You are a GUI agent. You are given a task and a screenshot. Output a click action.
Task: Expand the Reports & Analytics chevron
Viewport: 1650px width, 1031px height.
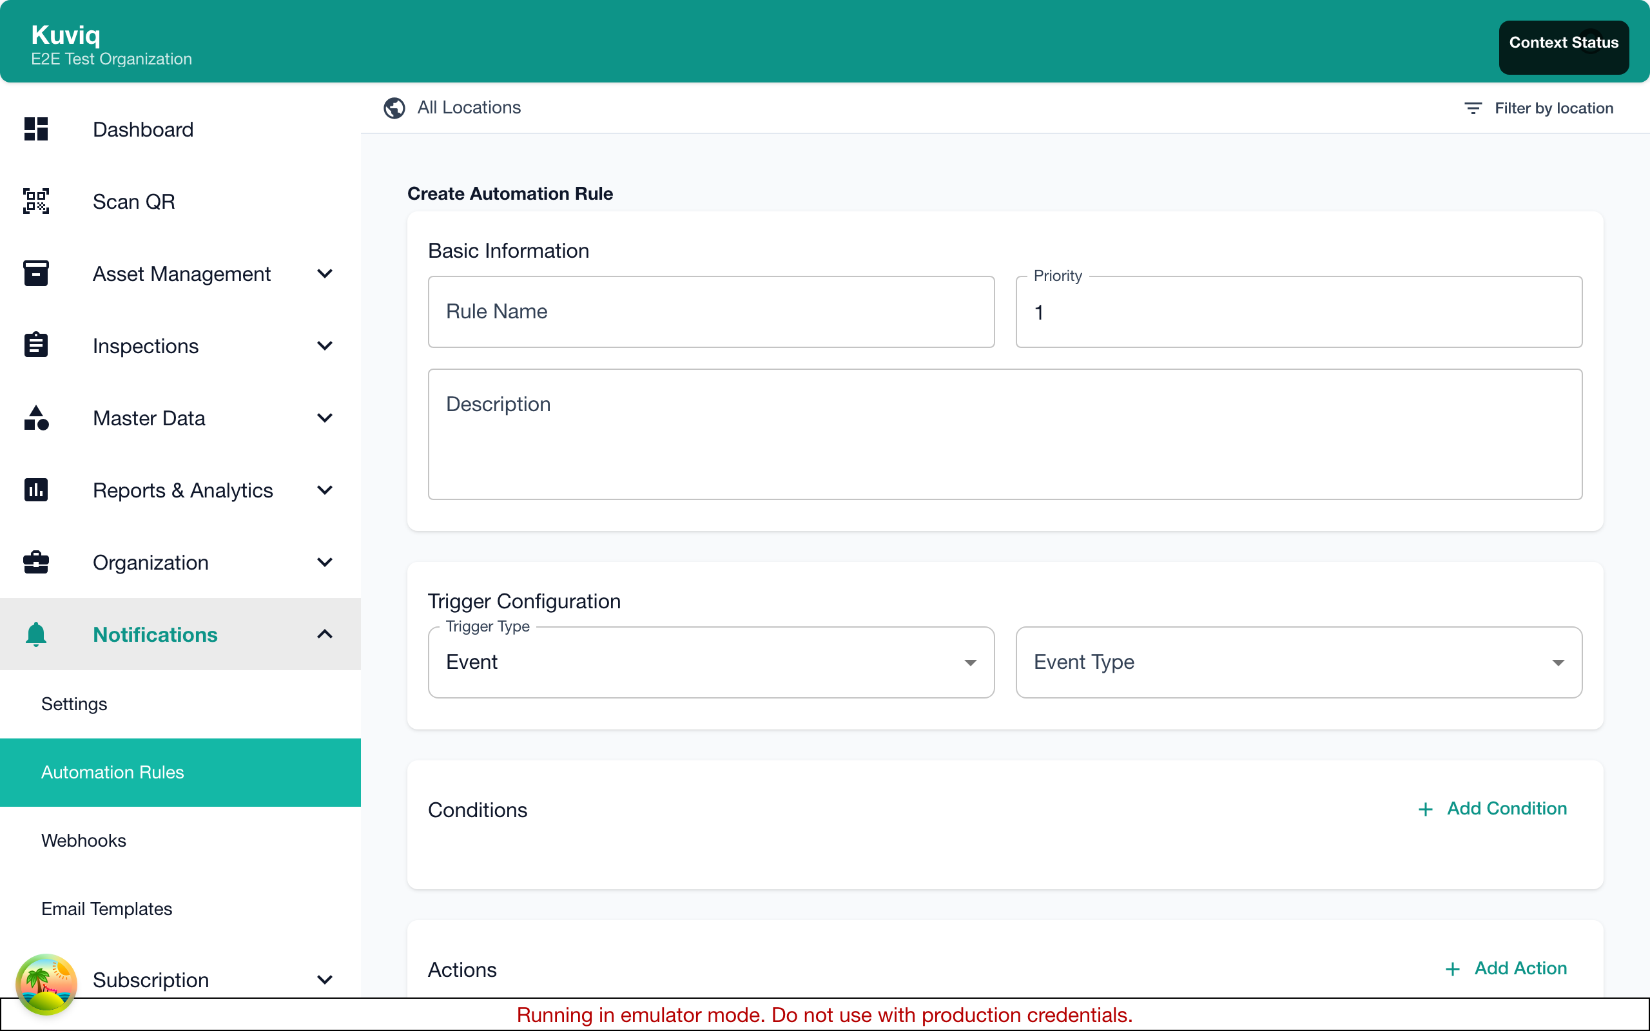(x=325, y=490)
